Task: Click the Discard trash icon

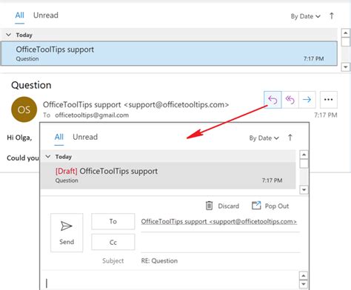Action: point(209,206)
